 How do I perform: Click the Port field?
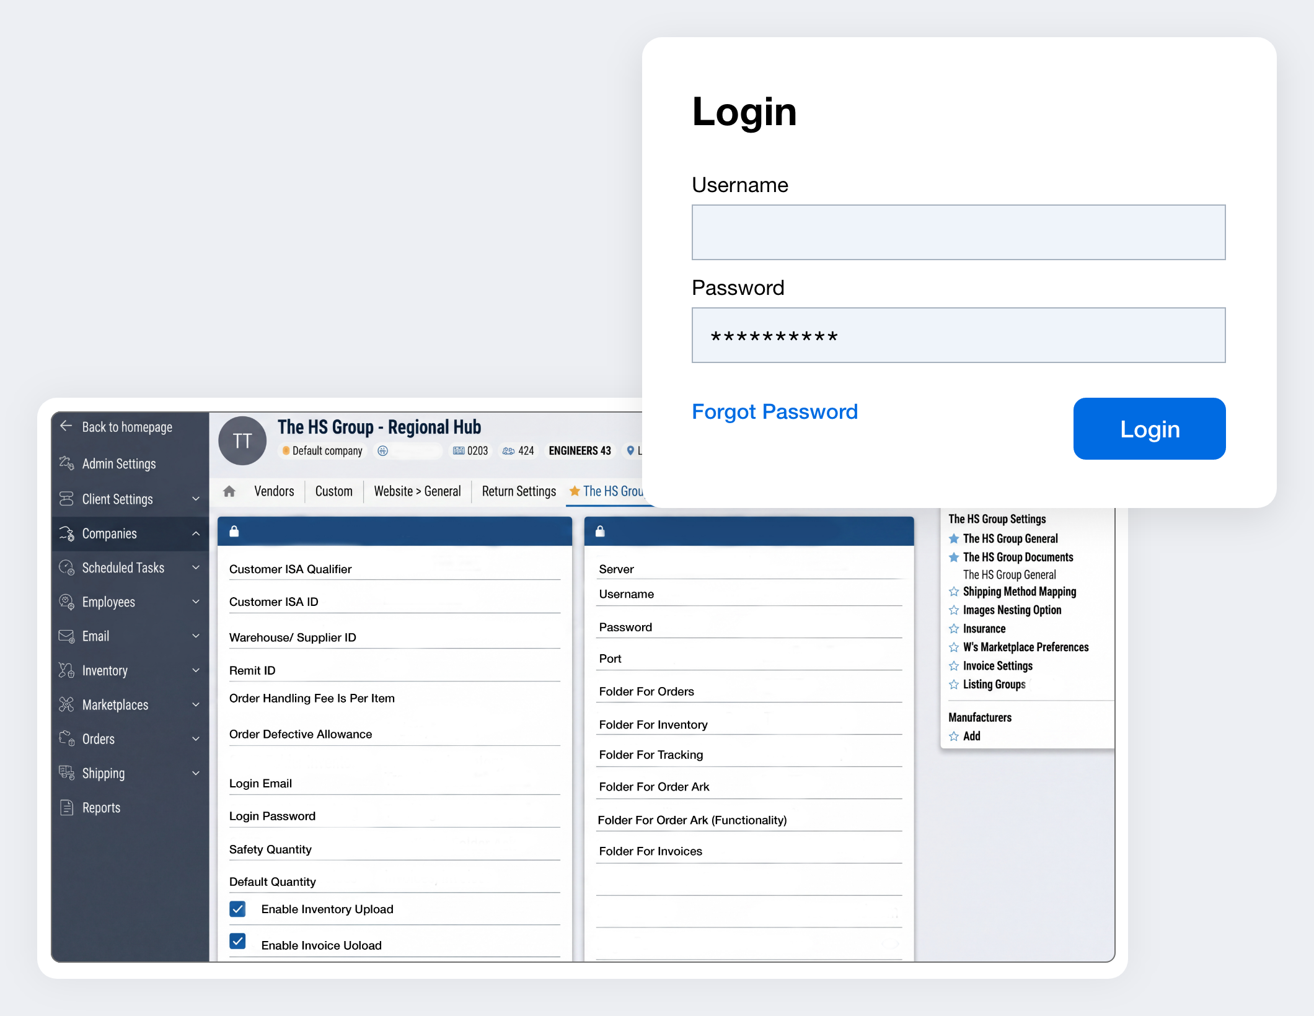(x=749, y=659)
